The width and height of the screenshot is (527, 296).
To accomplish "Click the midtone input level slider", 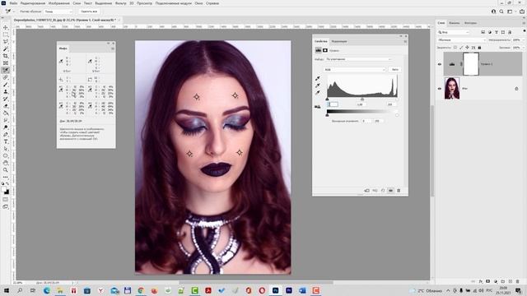I will 362,99.
